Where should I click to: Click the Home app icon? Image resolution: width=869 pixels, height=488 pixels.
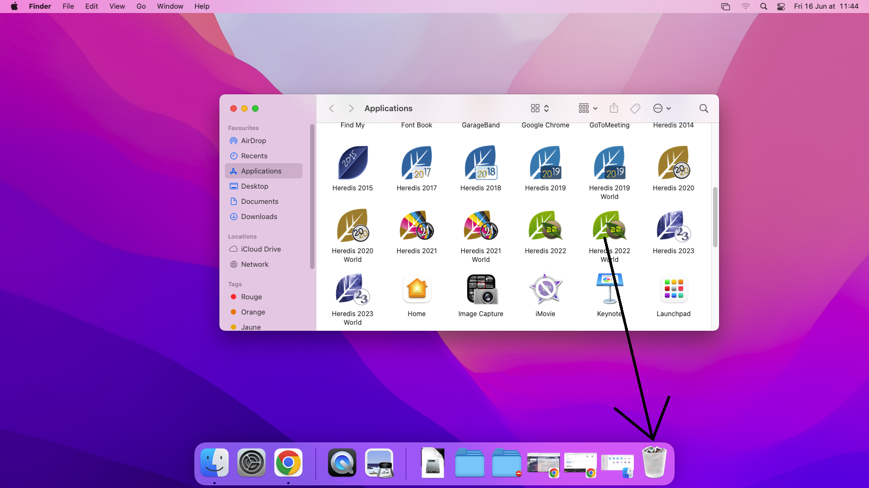417,289
